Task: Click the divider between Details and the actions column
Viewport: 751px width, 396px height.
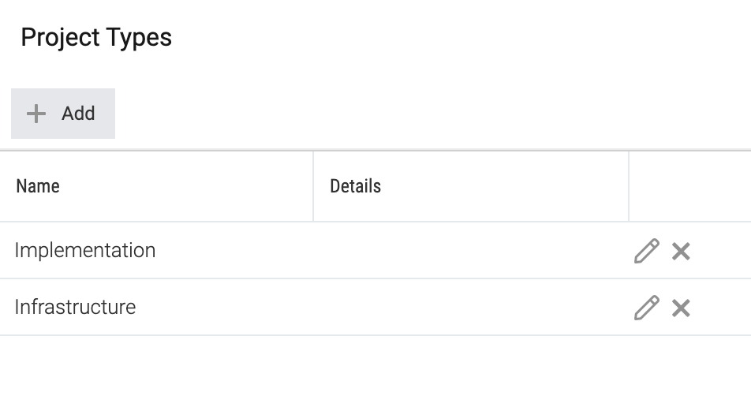Action: [629, 186]
